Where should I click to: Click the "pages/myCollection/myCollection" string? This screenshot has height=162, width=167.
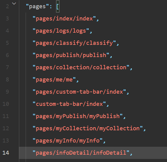point(88,128)
